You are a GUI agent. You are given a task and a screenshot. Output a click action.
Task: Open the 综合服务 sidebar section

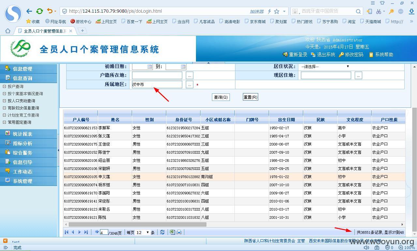pos(28,153)
